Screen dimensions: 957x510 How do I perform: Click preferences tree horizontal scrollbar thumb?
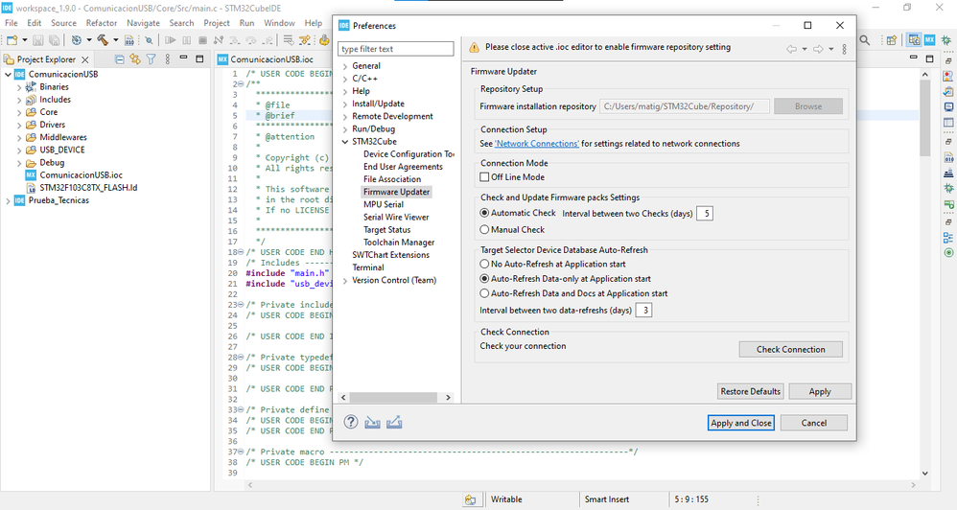click(392, 397)
